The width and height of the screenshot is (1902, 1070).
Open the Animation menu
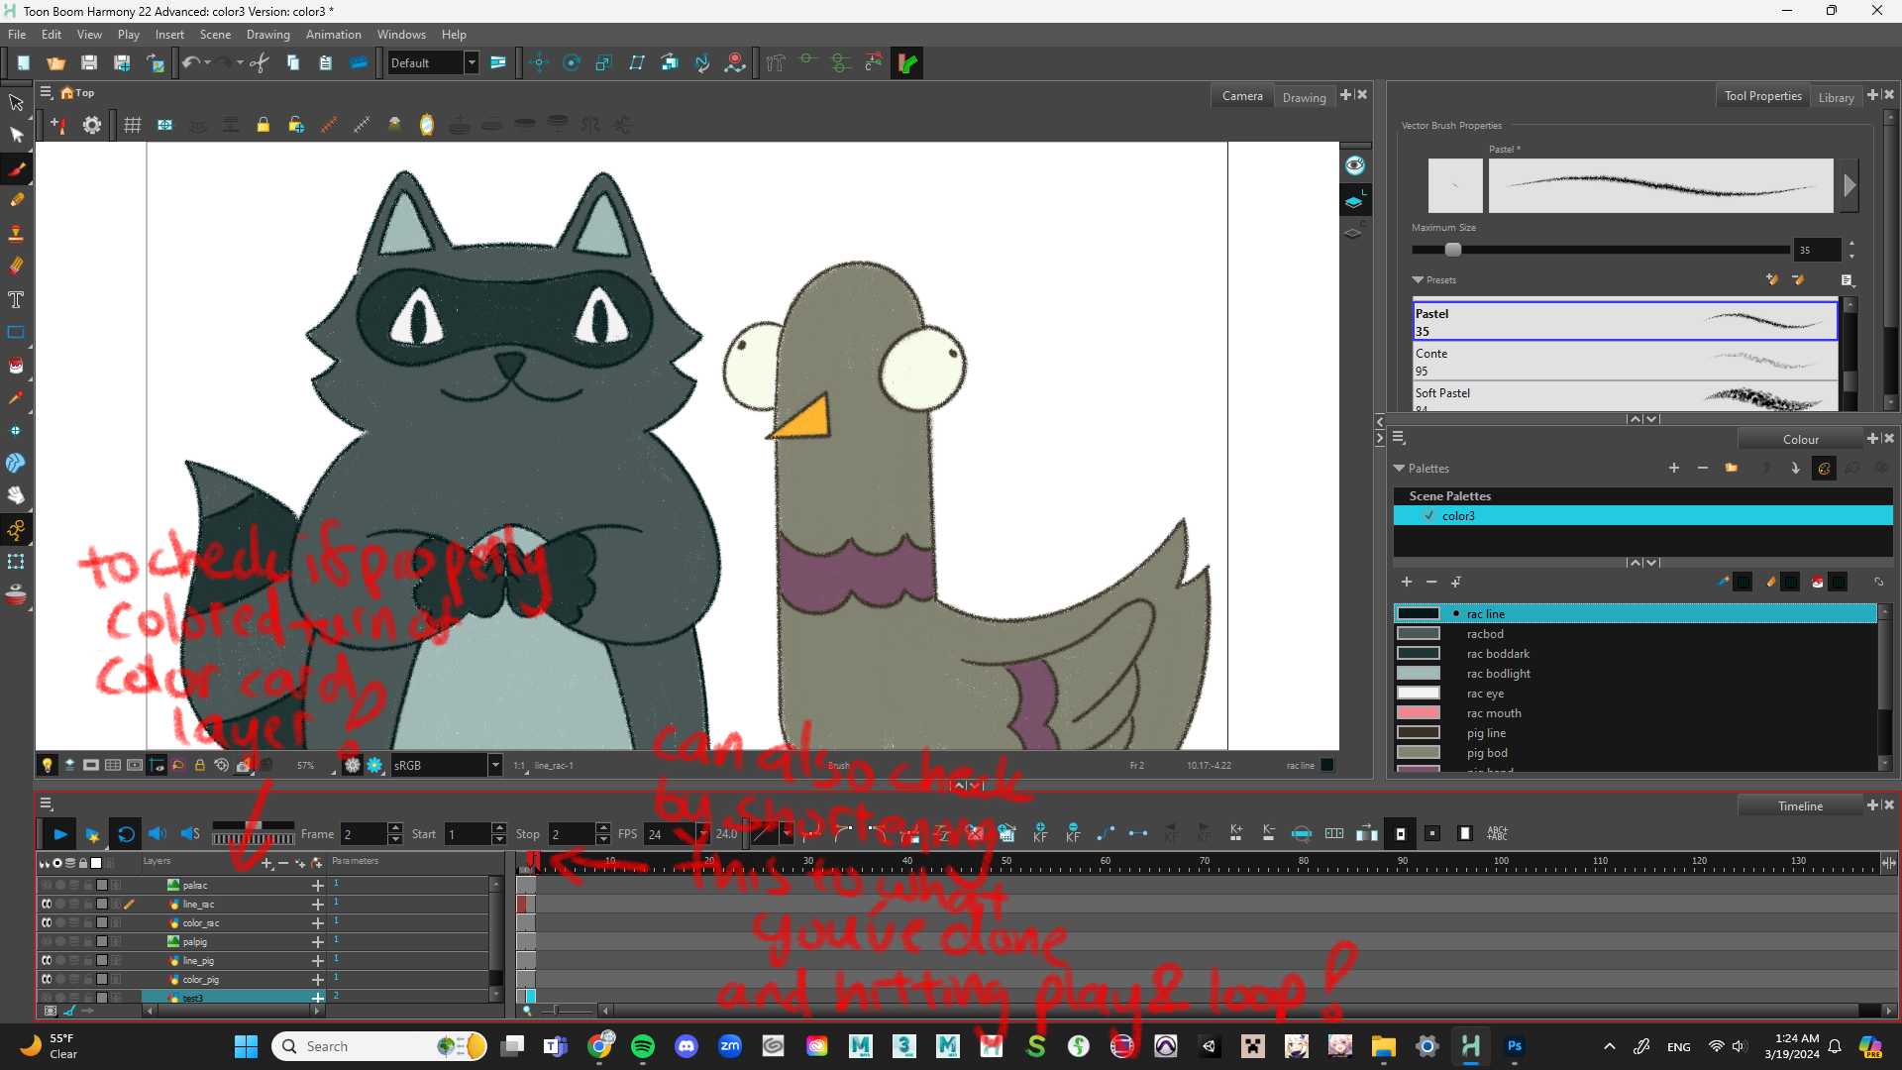(333, 35)
